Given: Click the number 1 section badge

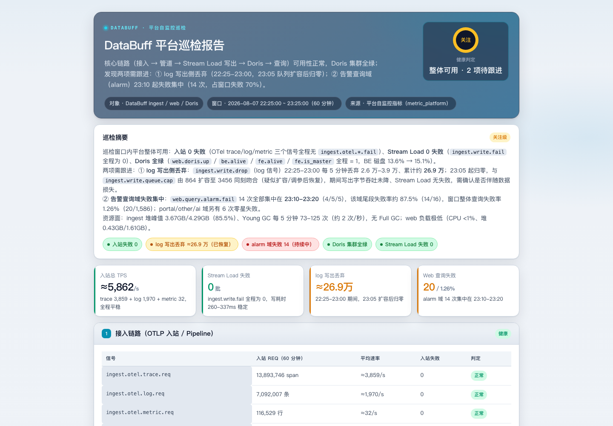Looking at the screenshot, I should [106, 334].
